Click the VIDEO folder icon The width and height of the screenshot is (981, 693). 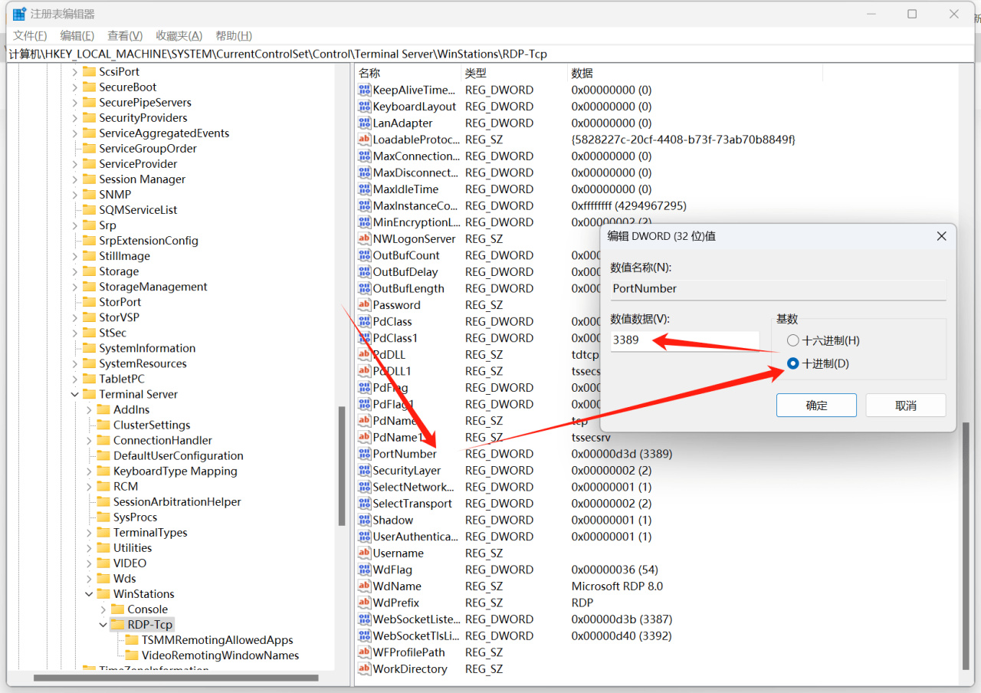(x=103, y=563)
